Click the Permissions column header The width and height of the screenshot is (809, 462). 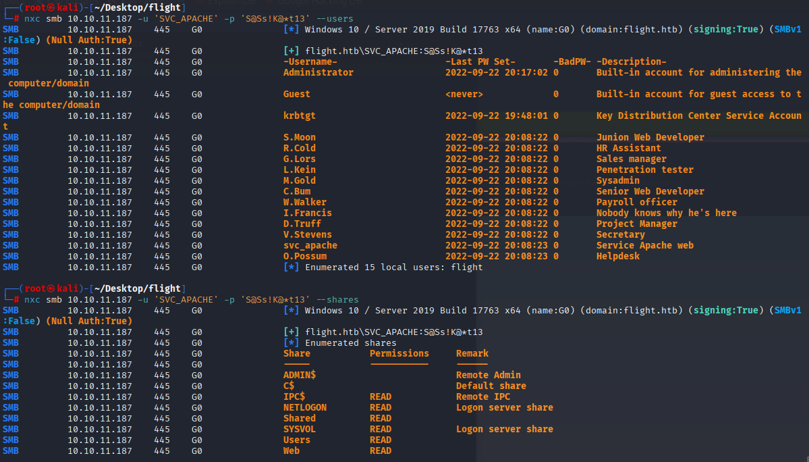click(399, 354)
